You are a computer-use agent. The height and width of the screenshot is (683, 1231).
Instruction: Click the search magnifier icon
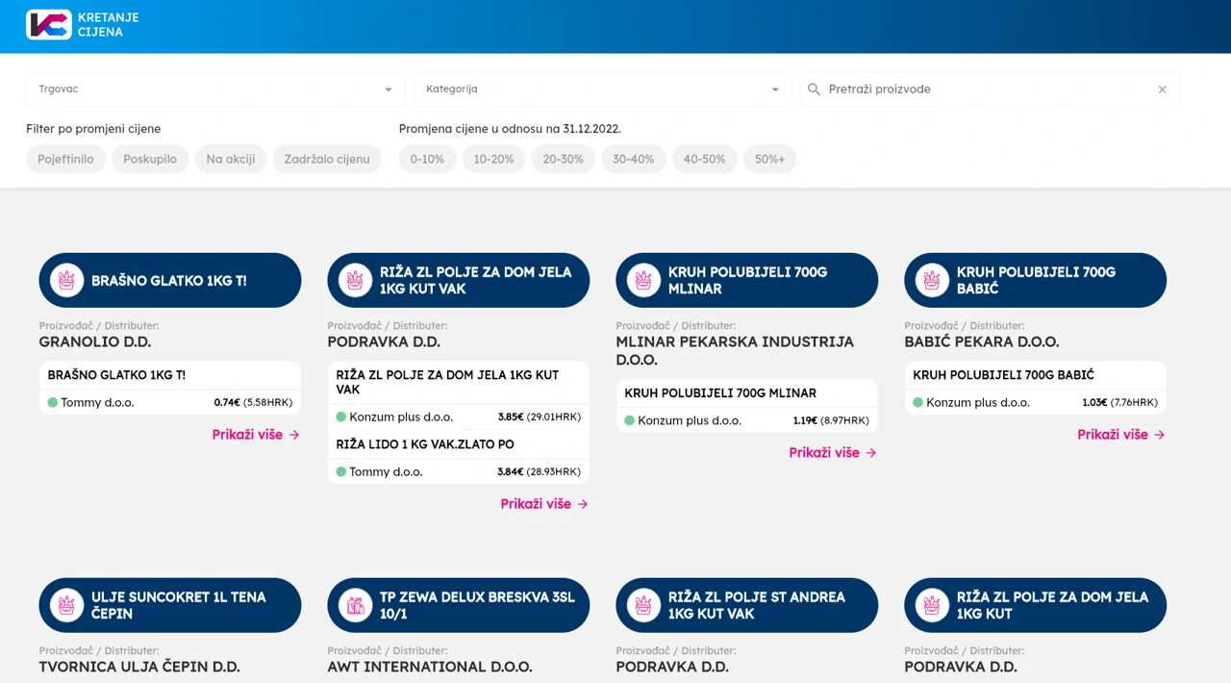pyautogui.click(x=814, y=89)
